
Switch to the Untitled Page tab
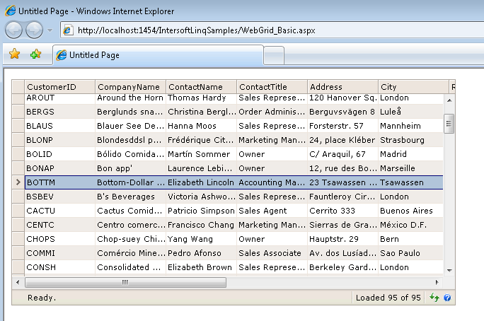pyautogui.click(x=156, y=55)
